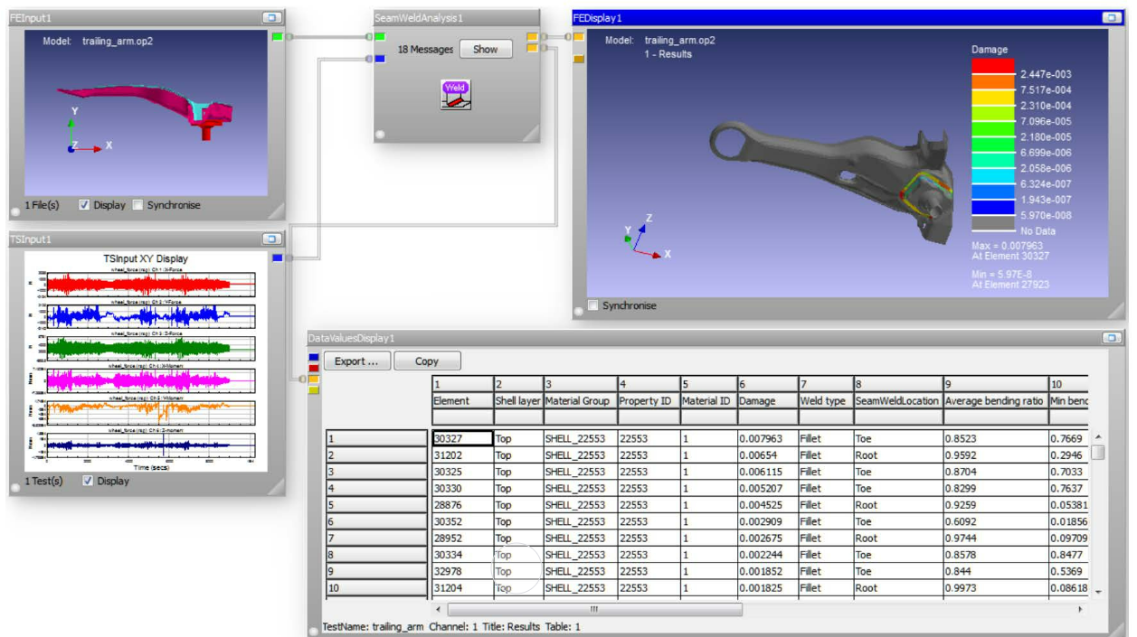Show the 18 messages in SeamWeldAnalysis1
Viewport: 1137px width, 637px height.
486,50
